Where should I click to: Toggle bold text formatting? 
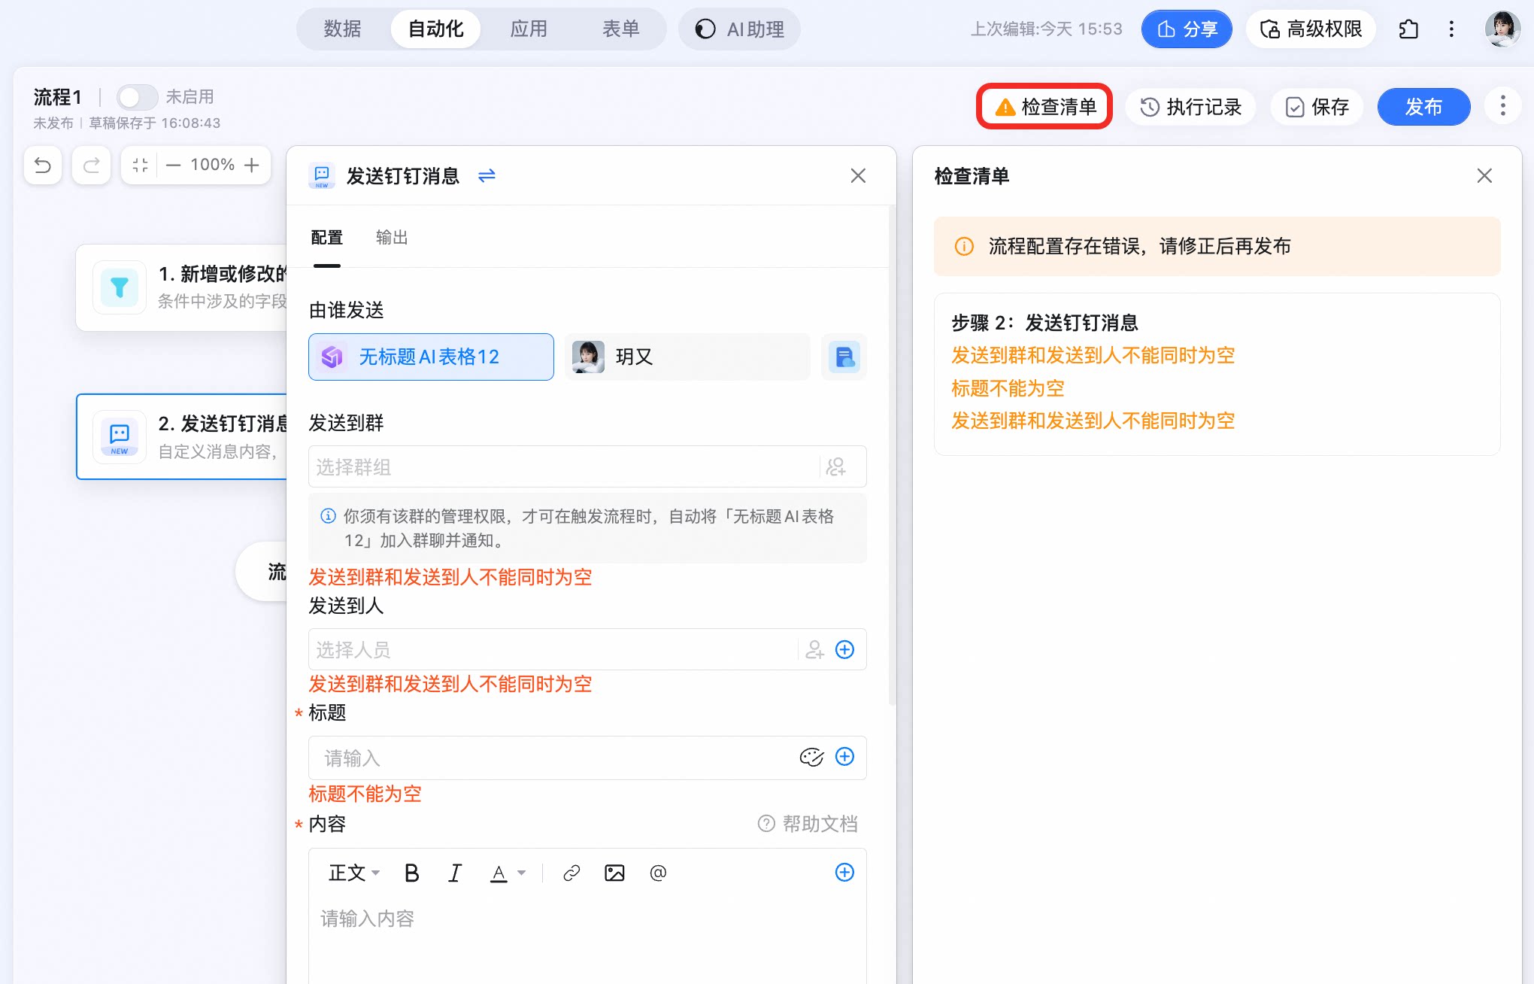click(411, 873)
